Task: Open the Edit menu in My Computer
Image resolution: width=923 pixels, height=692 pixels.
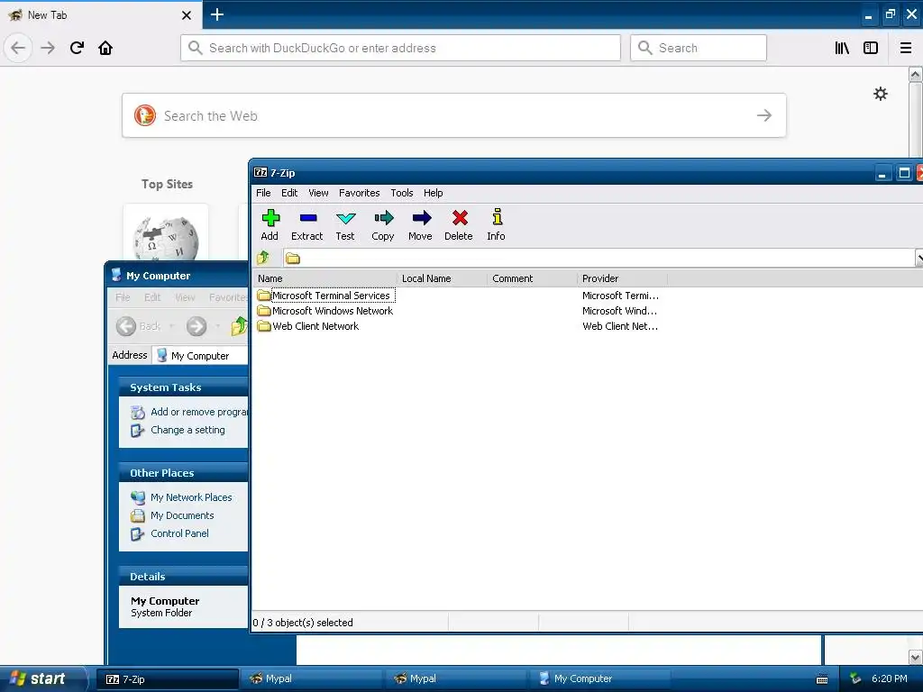Action: [x=152, y=297]
